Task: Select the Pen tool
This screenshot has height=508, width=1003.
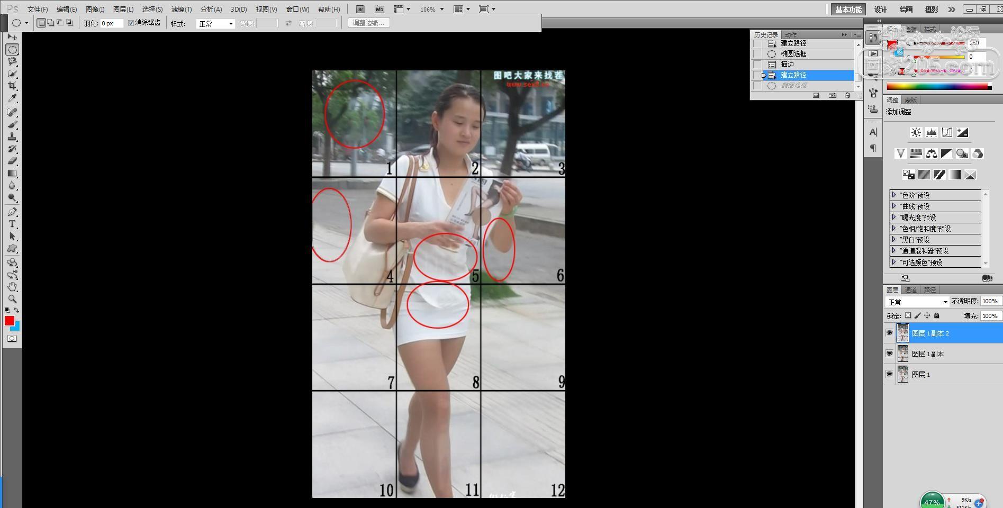Action: (x=12, y=212)
